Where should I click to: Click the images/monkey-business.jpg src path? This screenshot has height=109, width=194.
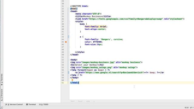tap(98, 62)
